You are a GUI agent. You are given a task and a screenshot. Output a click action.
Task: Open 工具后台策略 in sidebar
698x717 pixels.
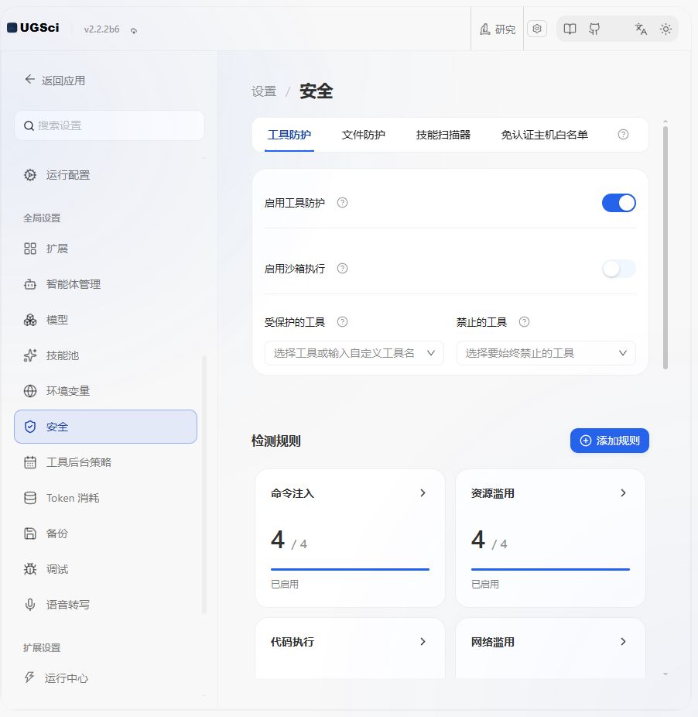pyautogui.click(x=105, y=462)
